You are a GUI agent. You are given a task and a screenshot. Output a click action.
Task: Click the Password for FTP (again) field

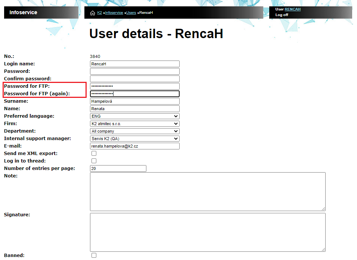(135, 94)
